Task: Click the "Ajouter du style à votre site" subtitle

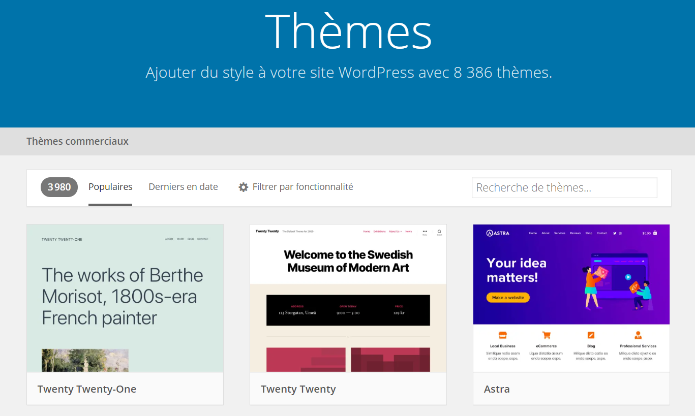Action: [x=349, y=72]
